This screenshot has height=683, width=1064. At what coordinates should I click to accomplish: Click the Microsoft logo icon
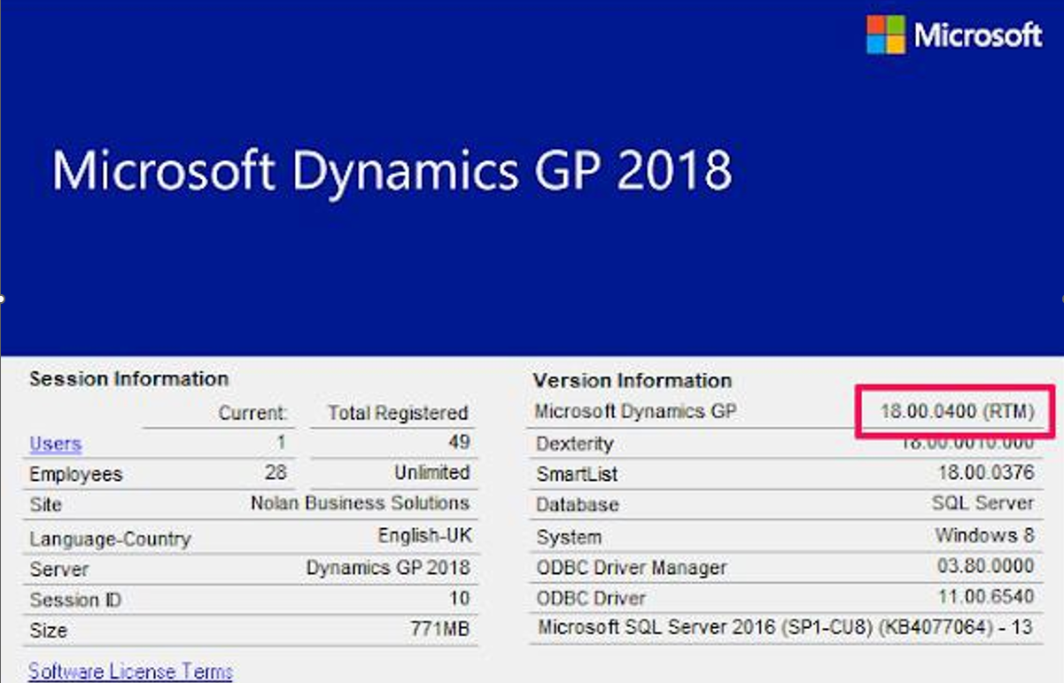[885, 35]
